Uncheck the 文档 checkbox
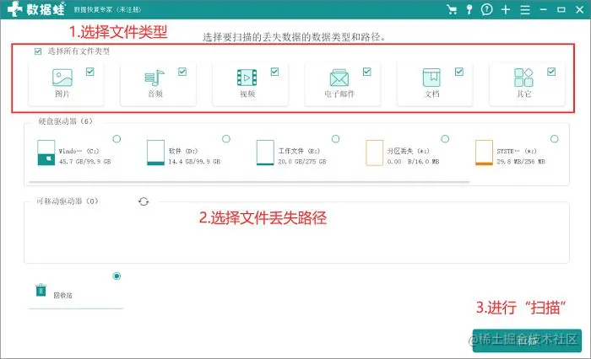 click(458, 72)
